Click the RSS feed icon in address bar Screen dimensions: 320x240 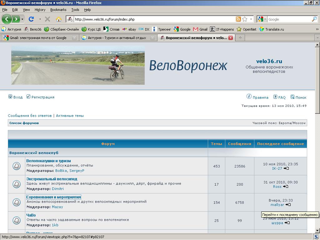pos(238,19)
